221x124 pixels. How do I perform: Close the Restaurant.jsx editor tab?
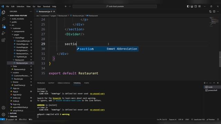pos(54,11)
